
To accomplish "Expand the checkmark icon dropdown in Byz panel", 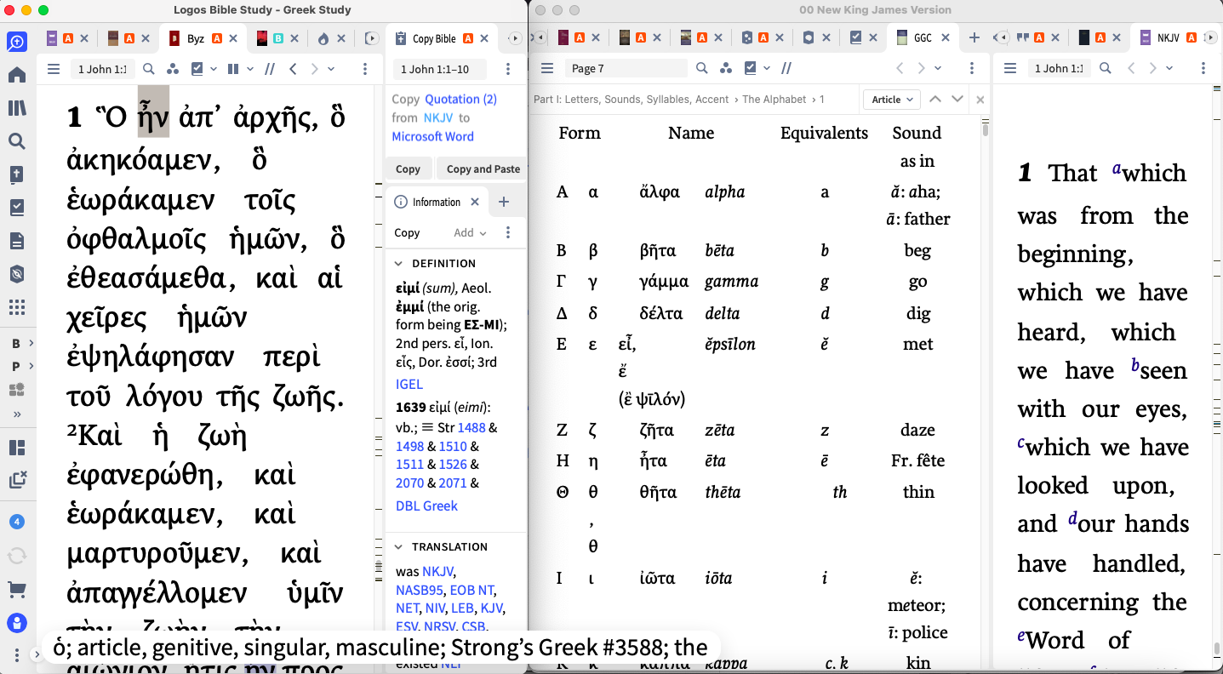I will pyautogui.click(x=214, y=69).
